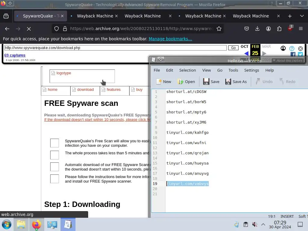Open KWrite Selection menu
Screen dimensions: 308x231
point(188,70)
